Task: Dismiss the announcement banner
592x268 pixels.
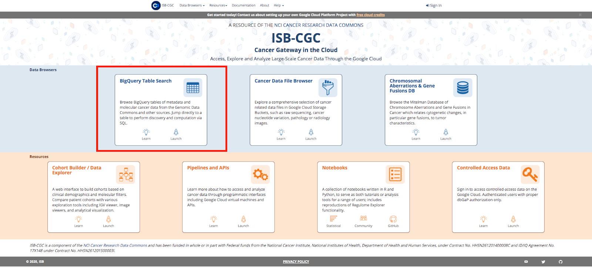Action: tap(580, 15)
